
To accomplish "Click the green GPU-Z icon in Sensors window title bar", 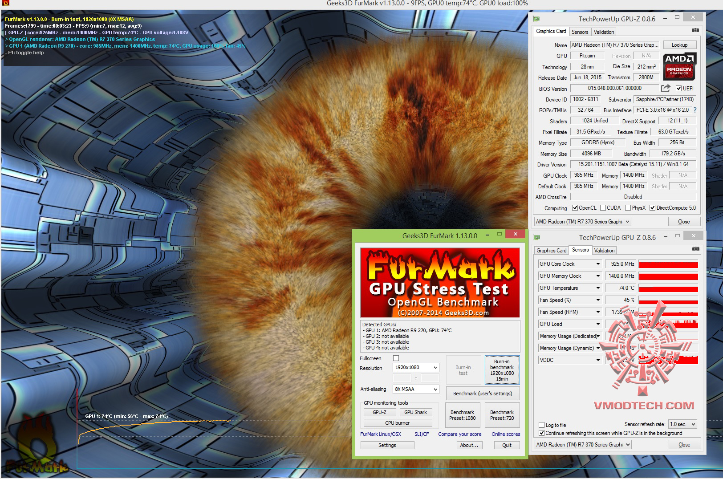I will 537,237.
